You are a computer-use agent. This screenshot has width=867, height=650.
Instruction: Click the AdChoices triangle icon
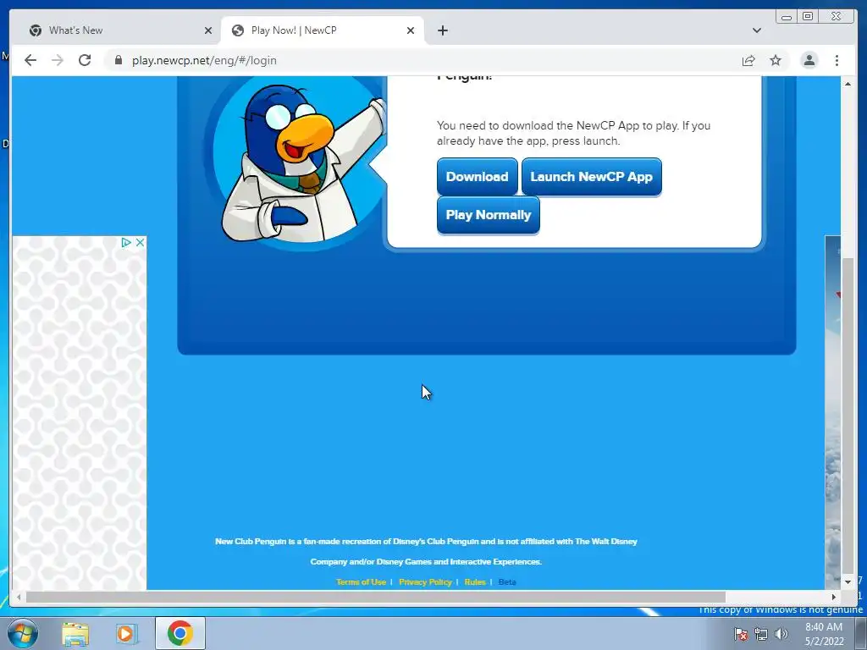(x=126, y=242)
